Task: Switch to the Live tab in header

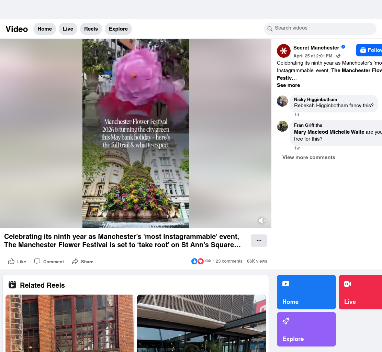Action: pos(68,29)
